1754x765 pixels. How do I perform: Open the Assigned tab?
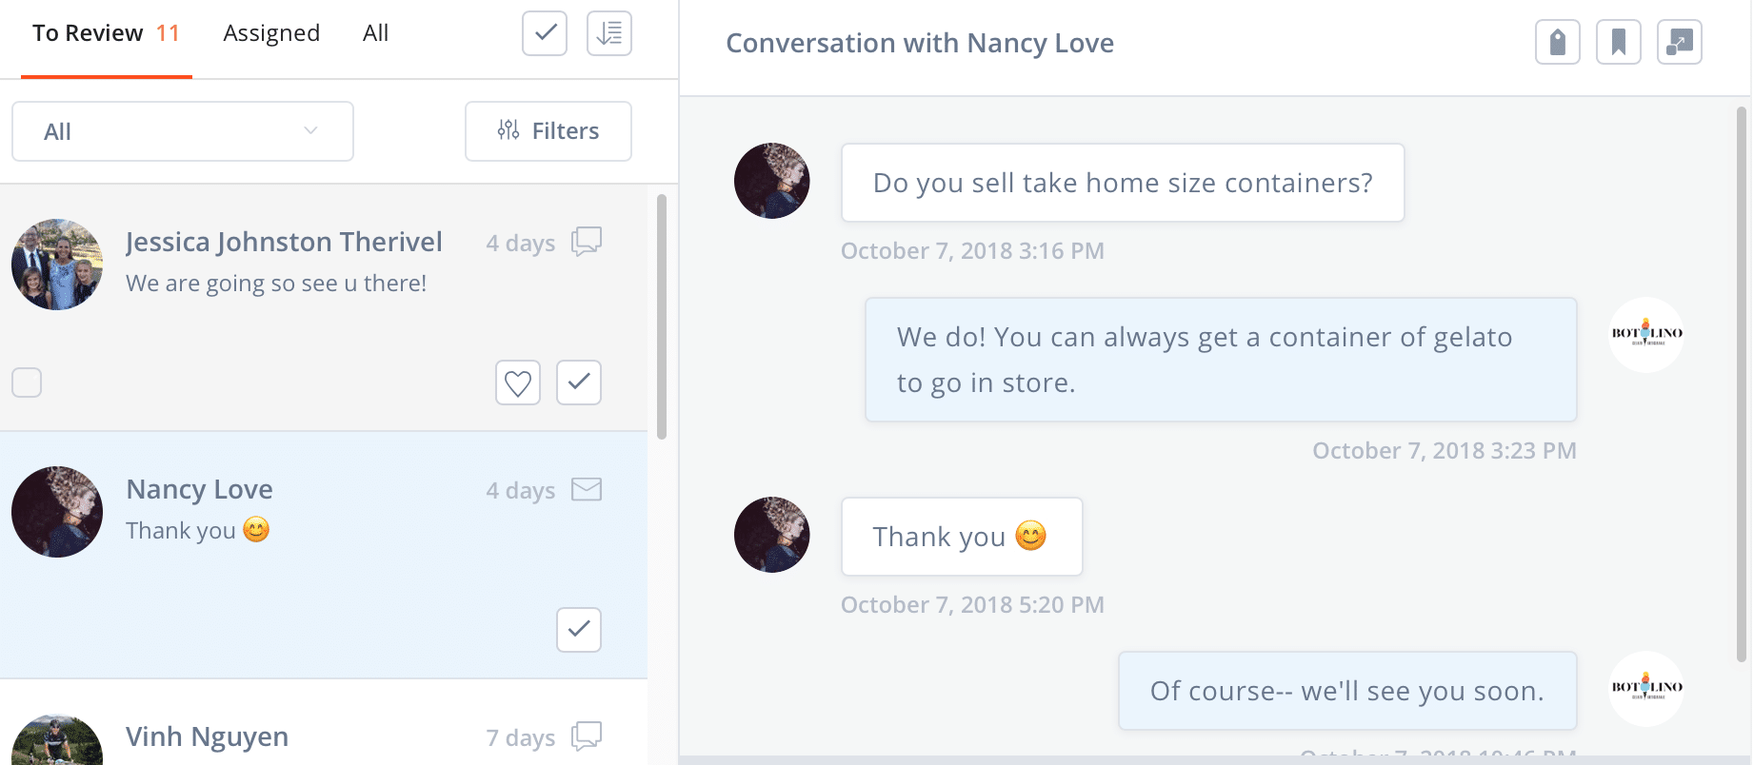pyautogui.click(x=271, y=34)
